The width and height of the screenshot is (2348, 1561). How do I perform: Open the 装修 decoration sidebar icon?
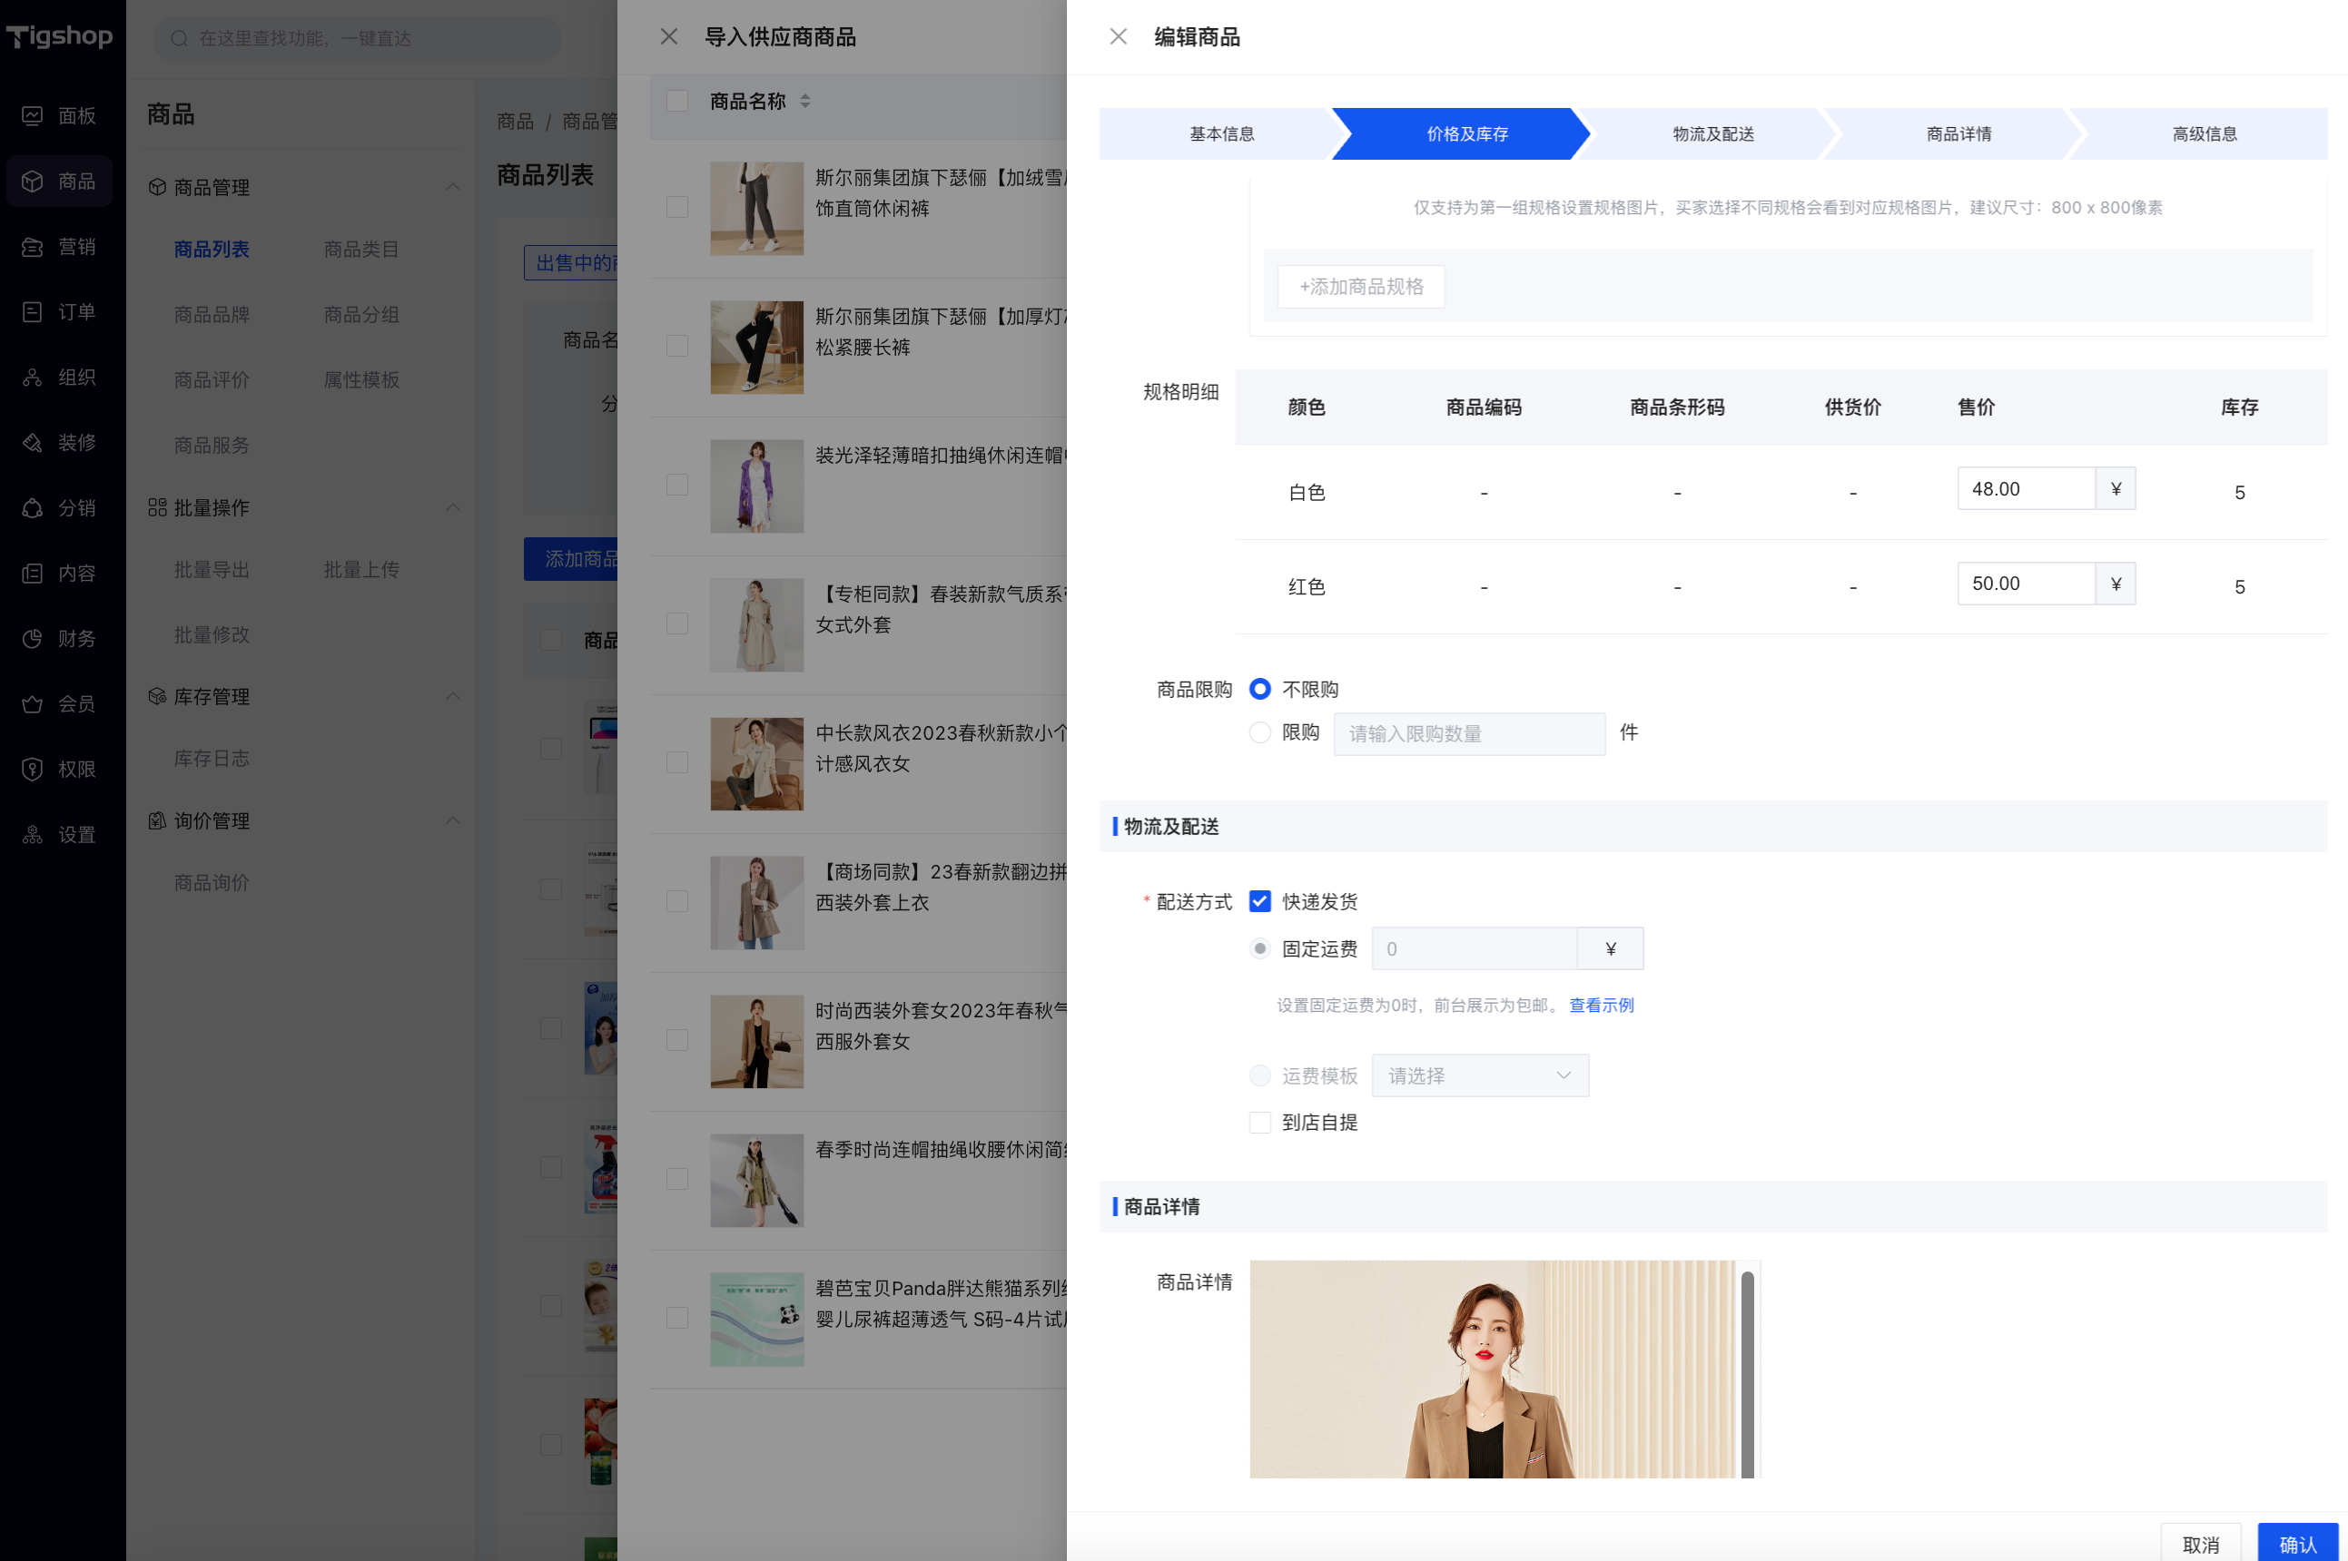pyautogui.click(x=32, y=442)
